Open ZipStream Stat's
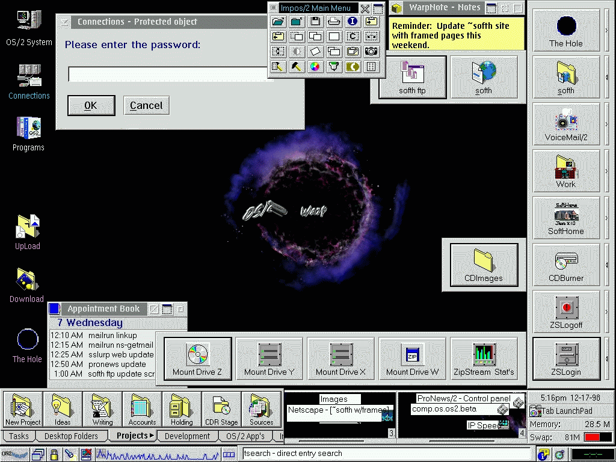 click(x=484, y=359)
